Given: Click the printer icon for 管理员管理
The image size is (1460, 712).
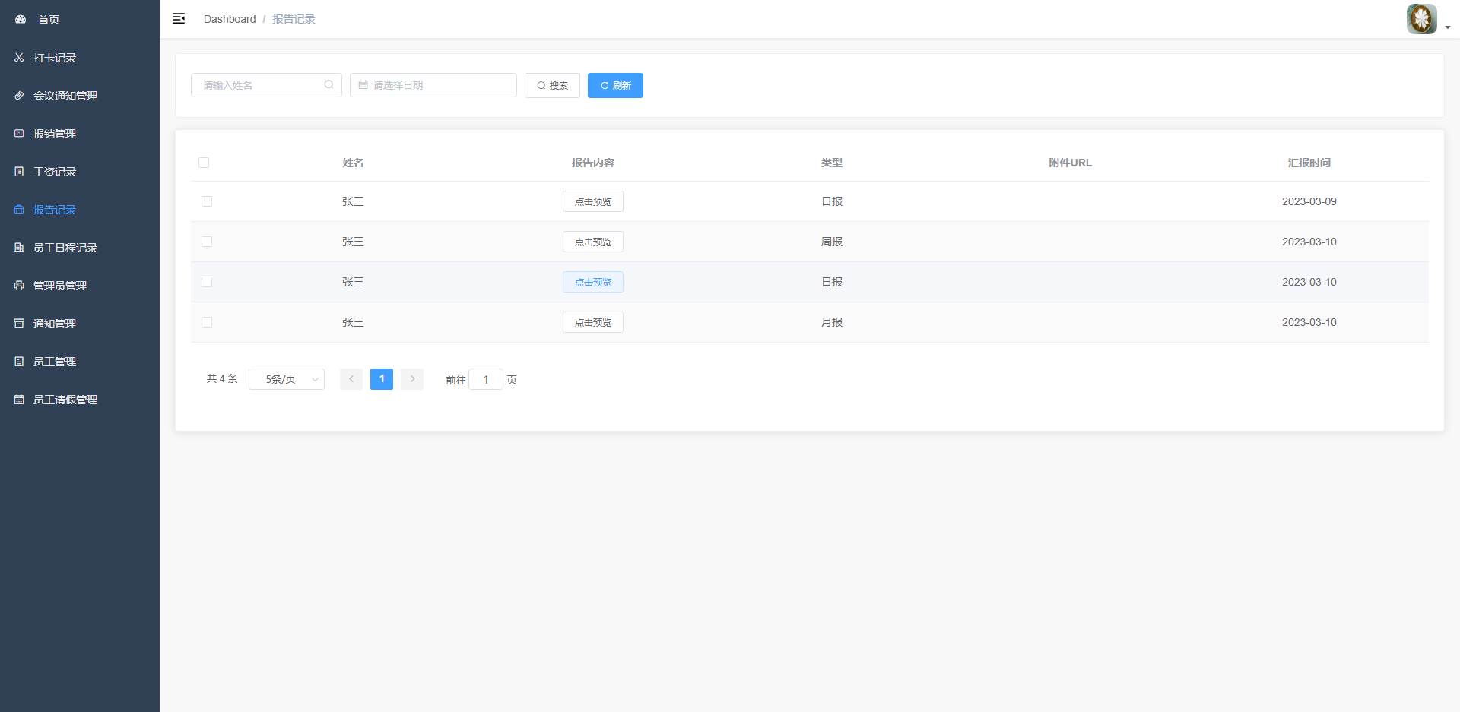Looking at the screenshot, I should (19, 286).
